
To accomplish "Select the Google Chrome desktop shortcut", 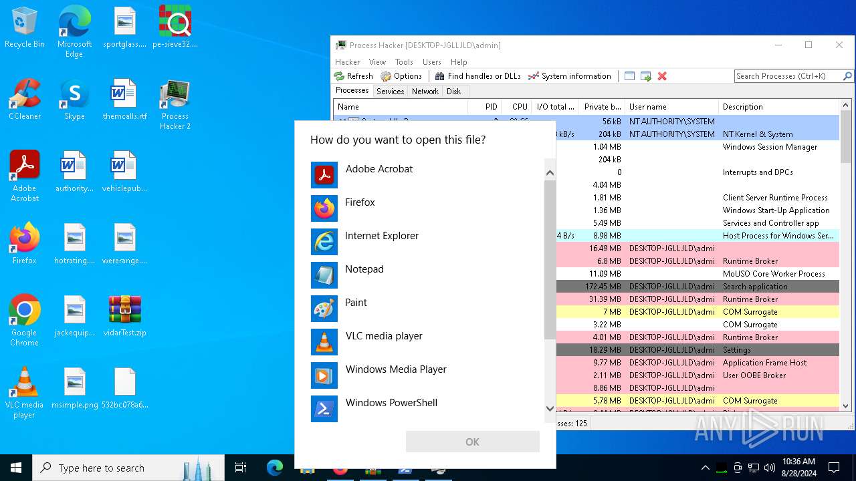I will [x=25, y=321].
